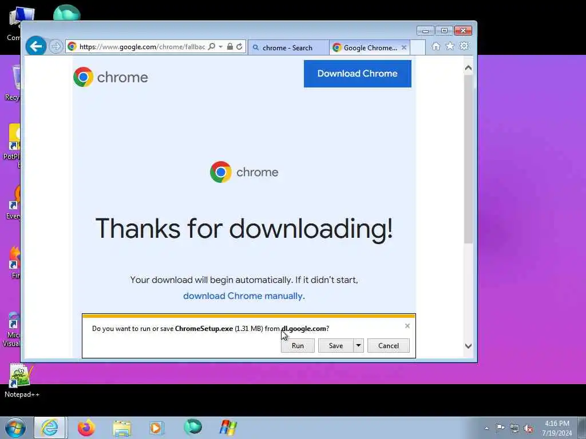Click the page scrollbar up arrow

point(468,68)
